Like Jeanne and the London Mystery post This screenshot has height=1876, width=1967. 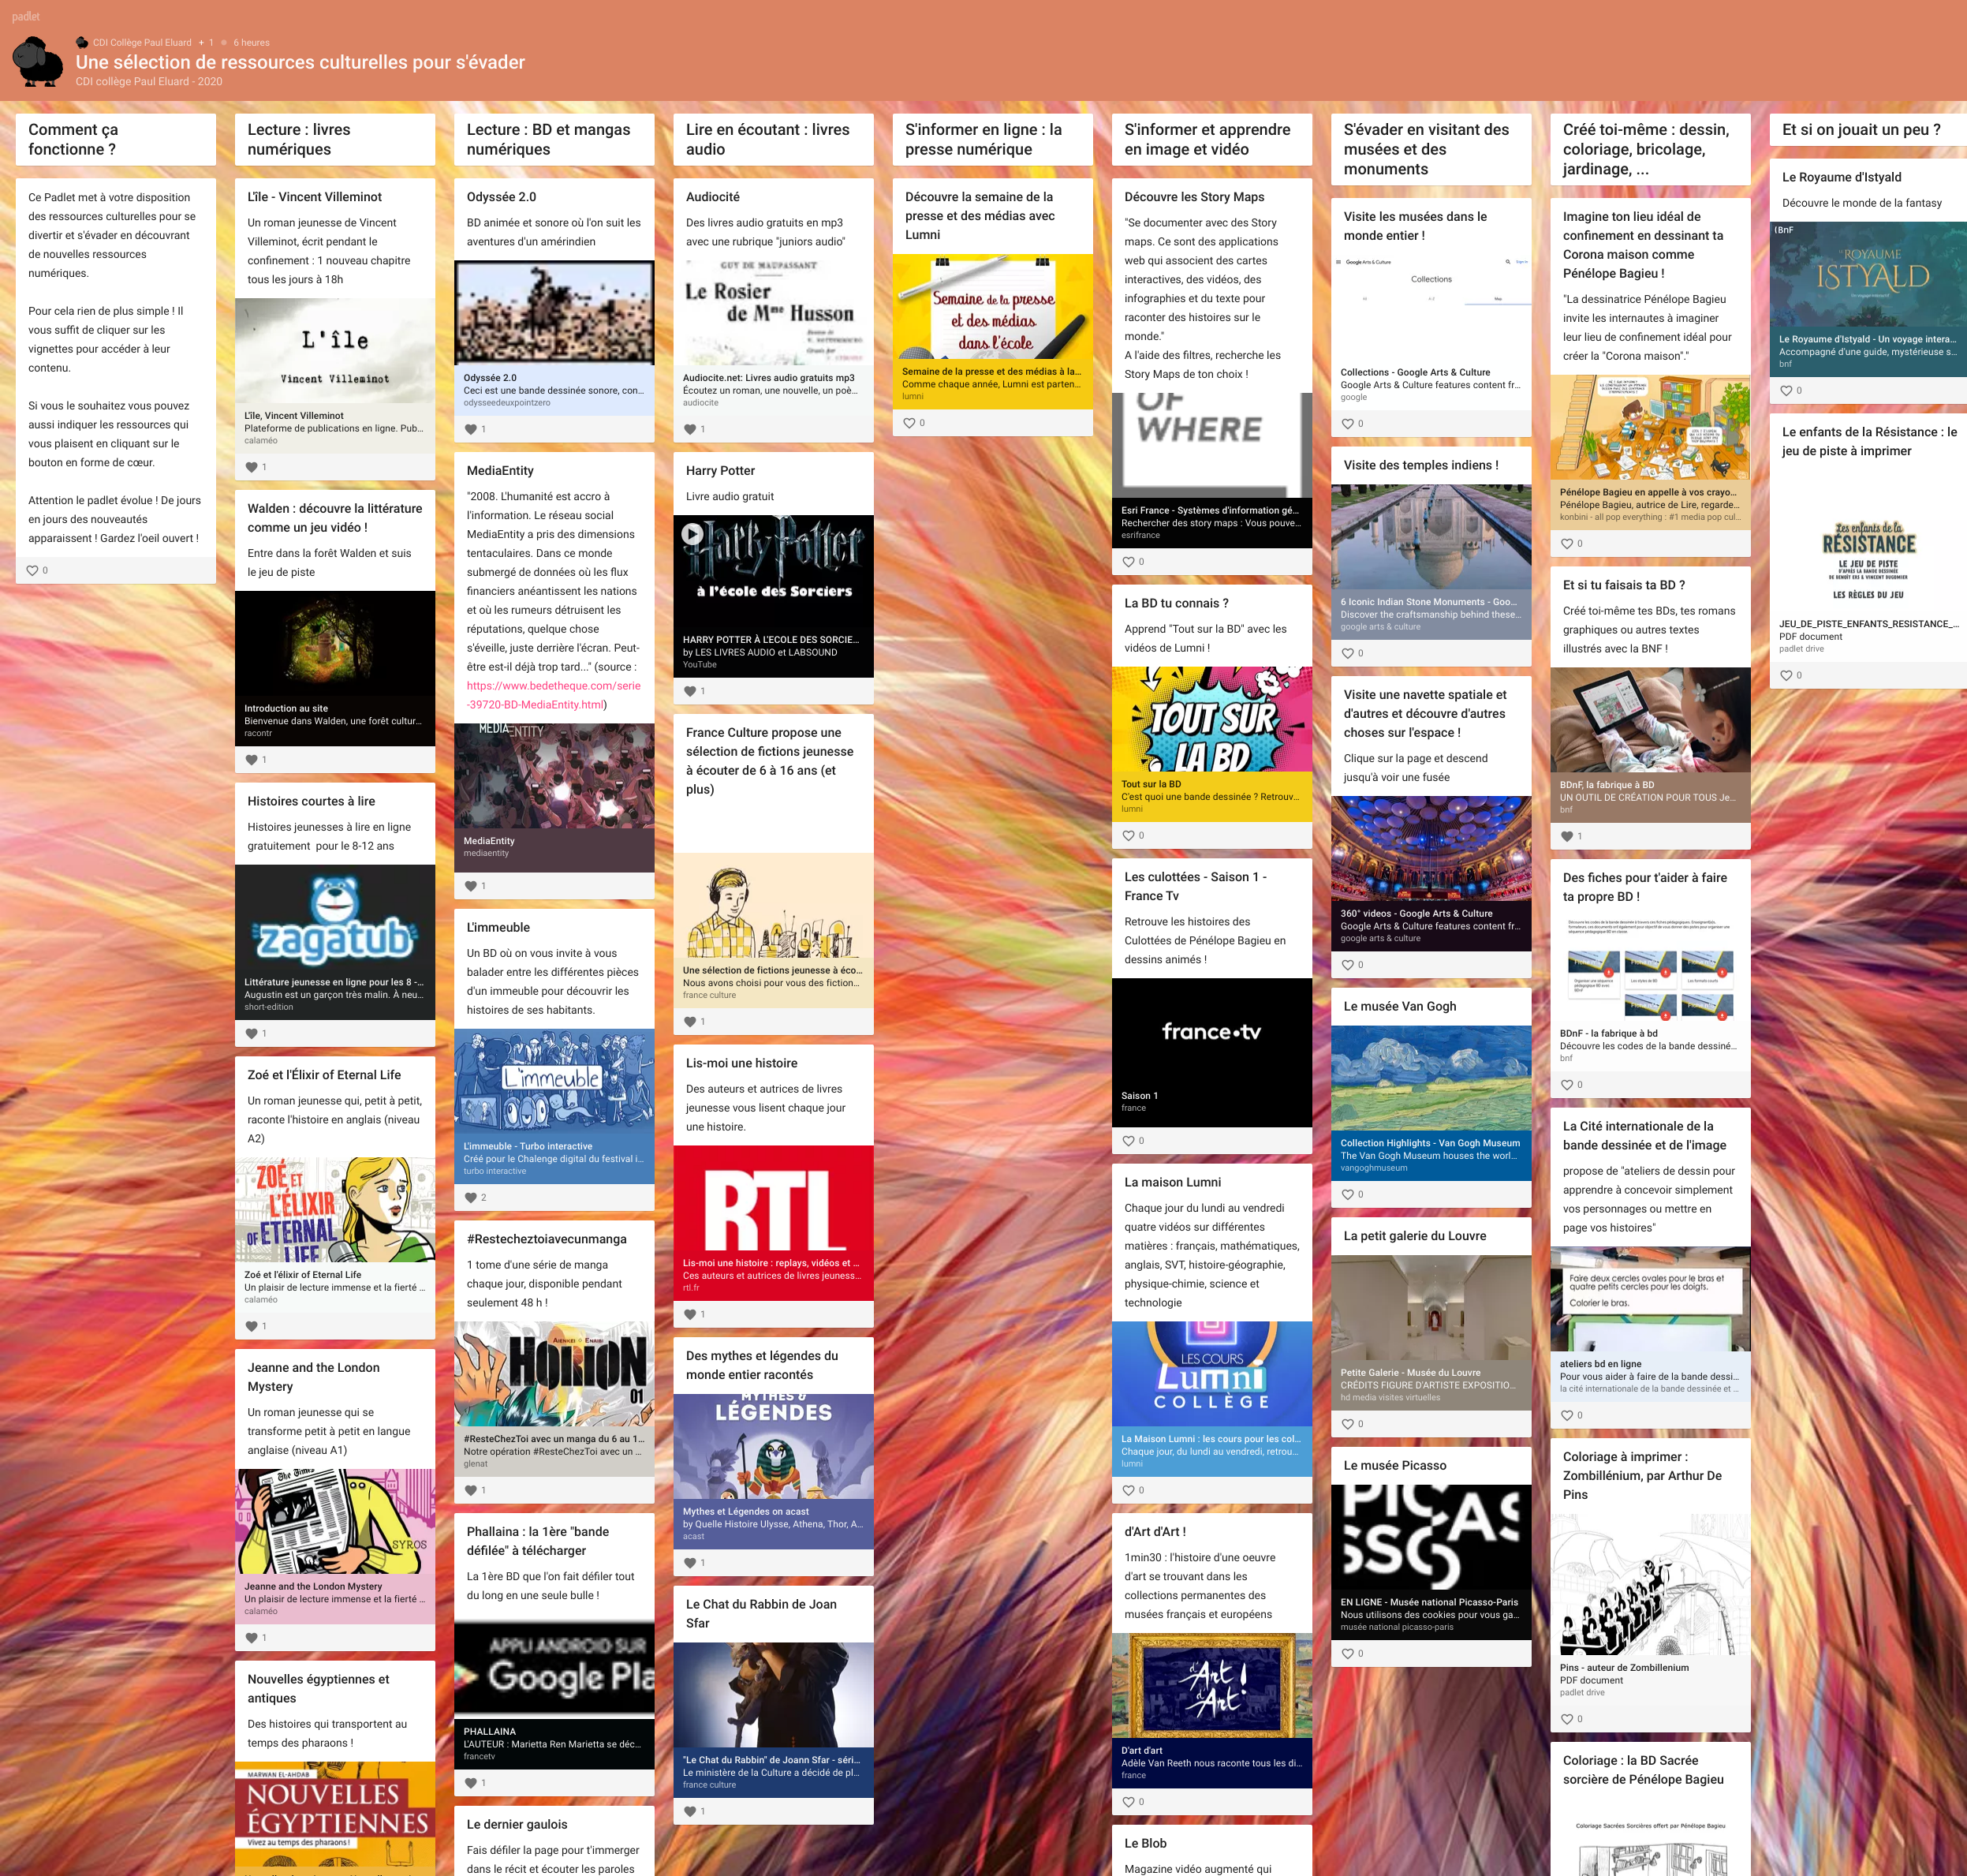coord(251,1638)
